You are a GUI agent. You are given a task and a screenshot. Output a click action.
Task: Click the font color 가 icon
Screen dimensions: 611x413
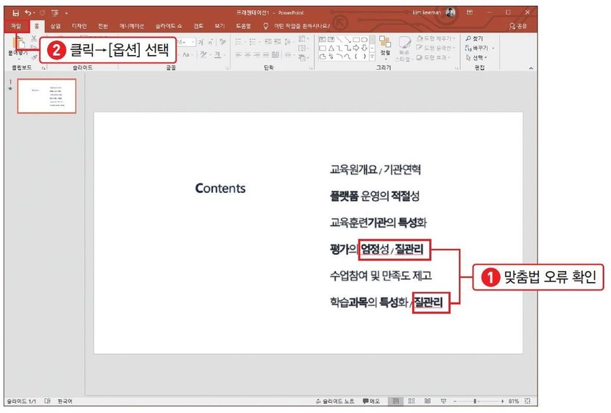click(219, 55)
